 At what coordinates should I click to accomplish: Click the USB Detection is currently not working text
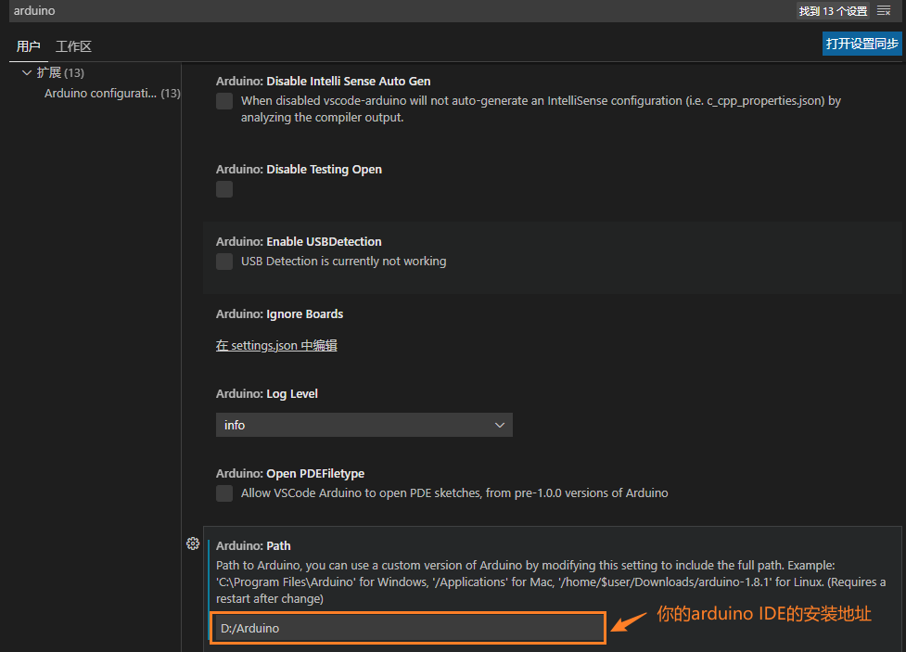344,262
